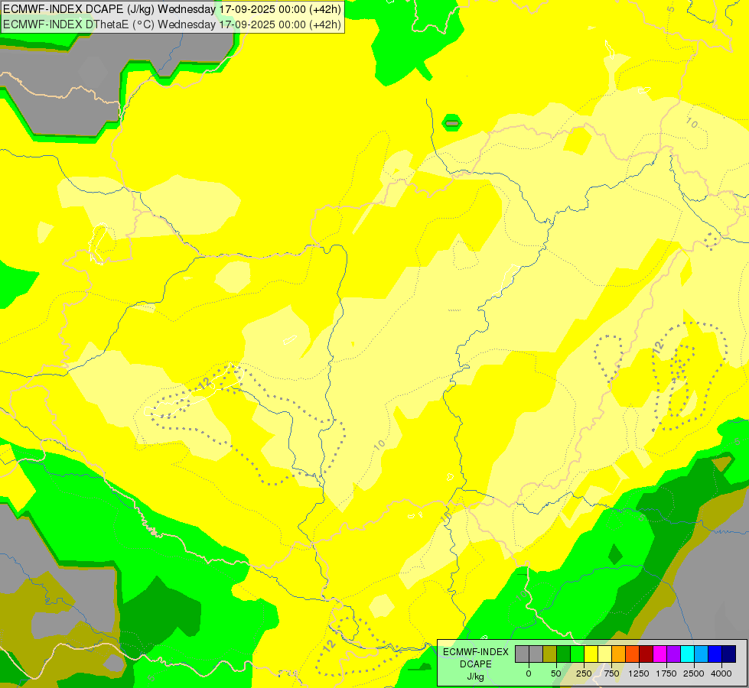Select the pale yellow legend swatch
Viewport: 749px width, 688px height.
[x=604, y=654]
